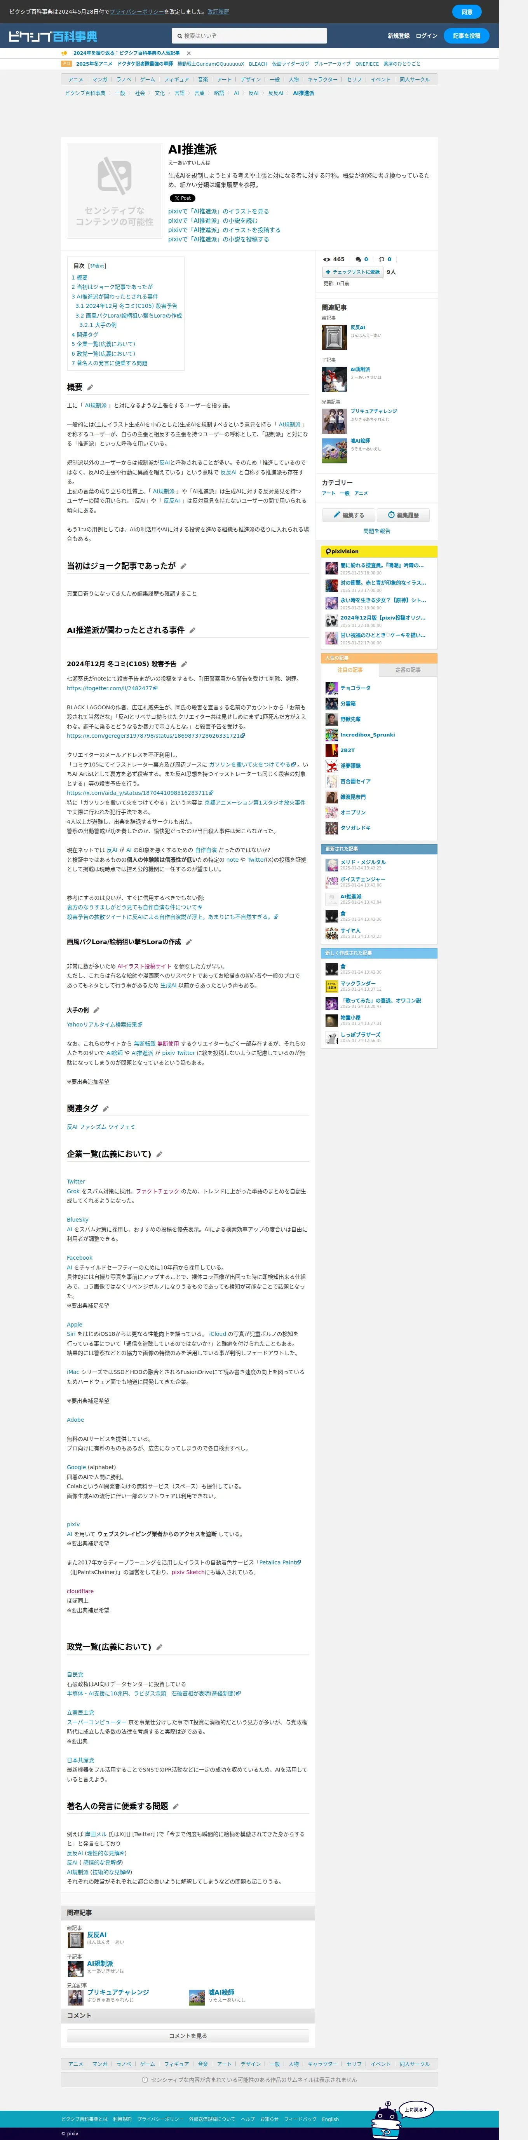Open the アート category link in sidebar
The width and height of the screenshot is (528, 2140).
coord(329,494)
